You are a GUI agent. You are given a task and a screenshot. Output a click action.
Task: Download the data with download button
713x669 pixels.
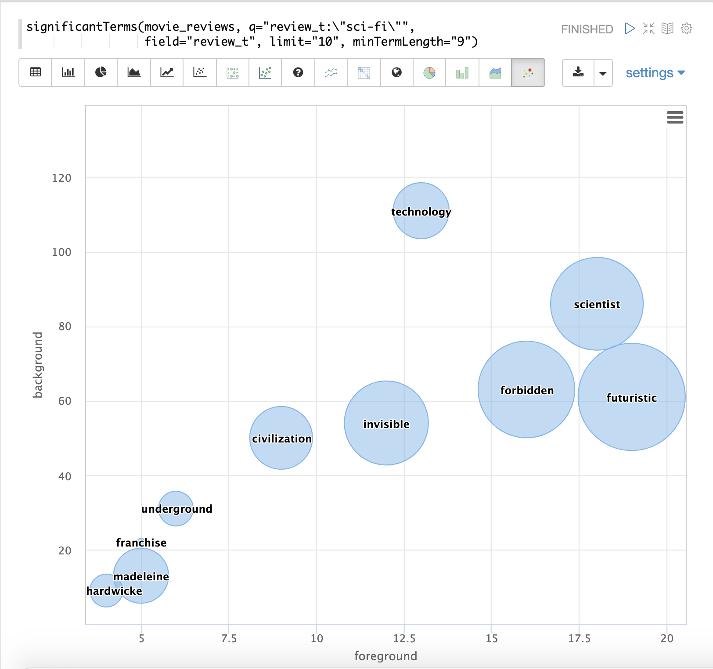(578, 72)
